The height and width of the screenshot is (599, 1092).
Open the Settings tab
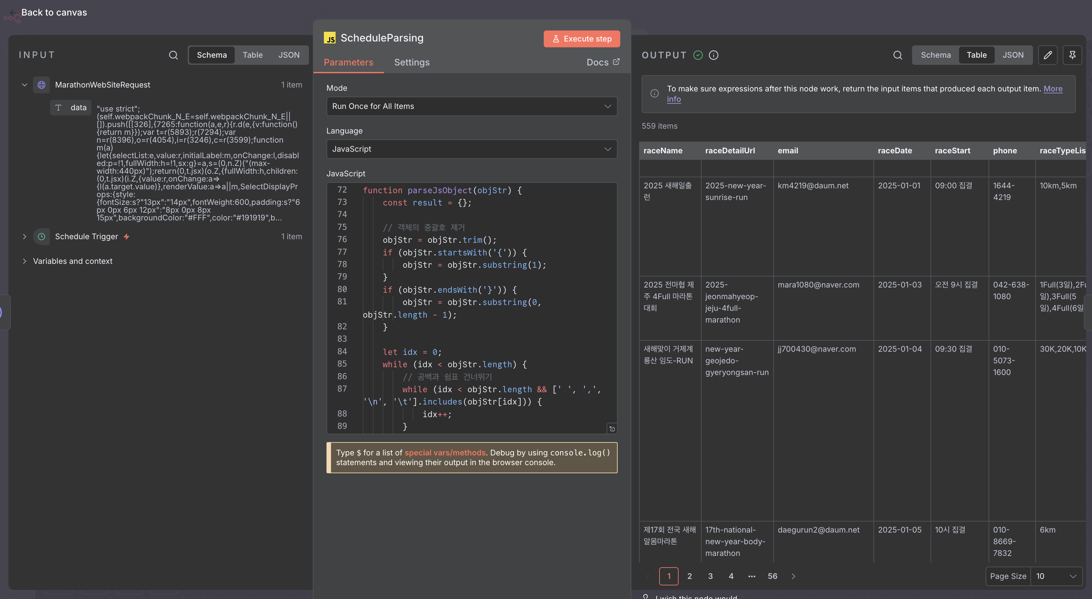(412, 62)
